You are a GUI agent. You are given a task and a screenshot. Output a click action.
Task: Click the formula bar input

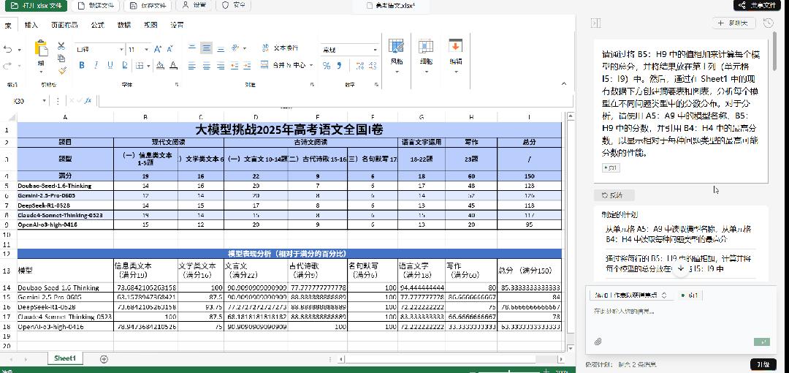(x=335, y=101)
